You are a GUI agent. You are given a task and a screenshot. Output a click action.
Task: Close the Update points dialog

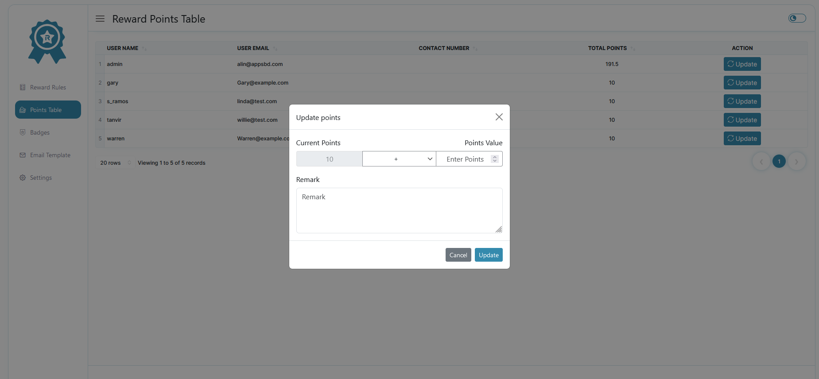499,117
